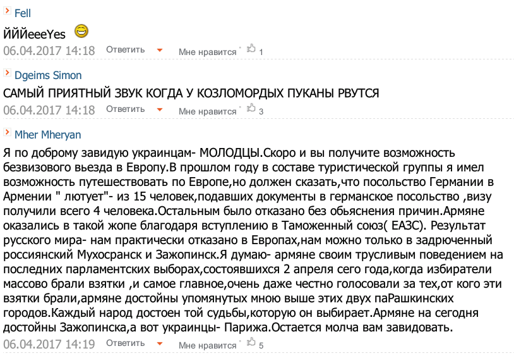The image size is (514, 358).
Task: Open Fell's user profile link
Action: click(x=22, y=13)
